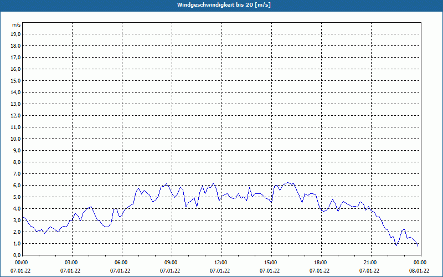This screenshot has height=277, width=443.
Task: Click the "10,0" y-axis label
Action: [16, 139]
